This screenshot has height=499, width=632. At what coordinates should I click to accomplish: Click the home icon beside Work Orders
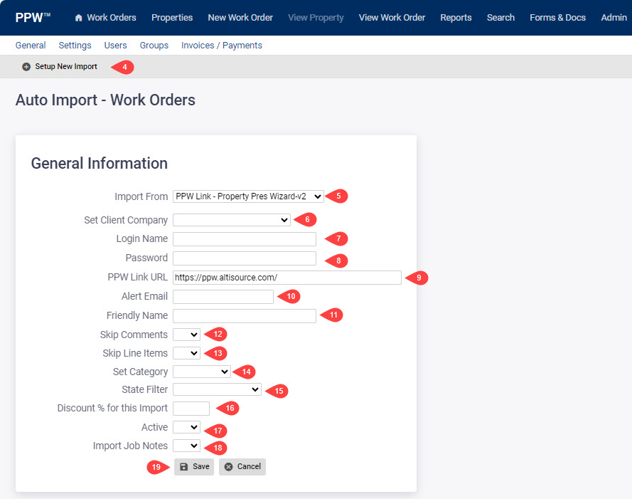click(78, 17)
